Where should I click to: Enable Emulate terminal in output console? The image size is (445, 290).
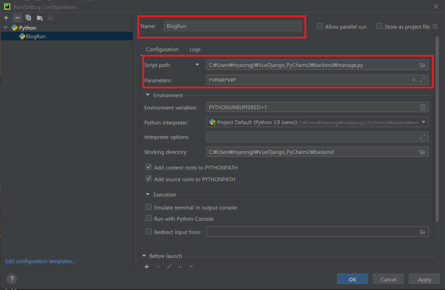[148, 207]
